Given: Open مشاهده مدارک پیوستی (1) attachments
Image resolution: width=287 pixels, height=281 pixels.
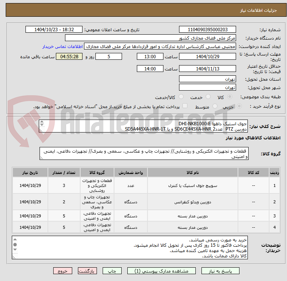Looking at the screenshot, I should pos(162,271).
